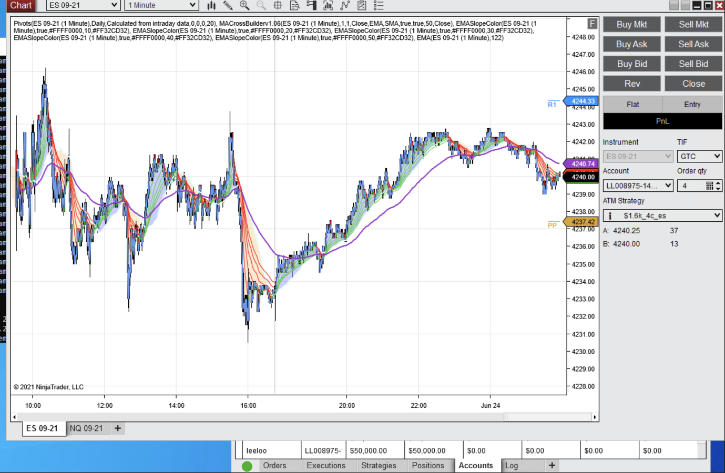Click the green connection status circle
The image size is (725, 473).
coord(247,466)
